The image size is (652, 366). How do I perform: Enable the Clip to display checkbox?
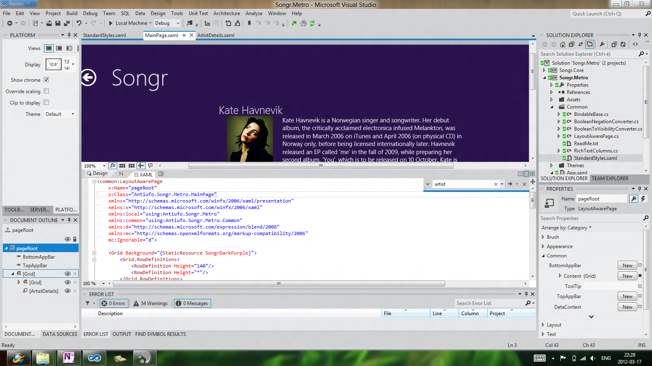(46, 102)
